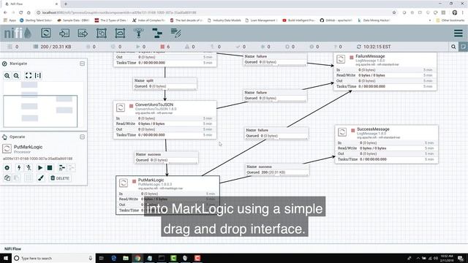This screenshot has height=263, width=468.
Task: Open the GitHub apache/nifi bookmark
Action: (336, 20)
